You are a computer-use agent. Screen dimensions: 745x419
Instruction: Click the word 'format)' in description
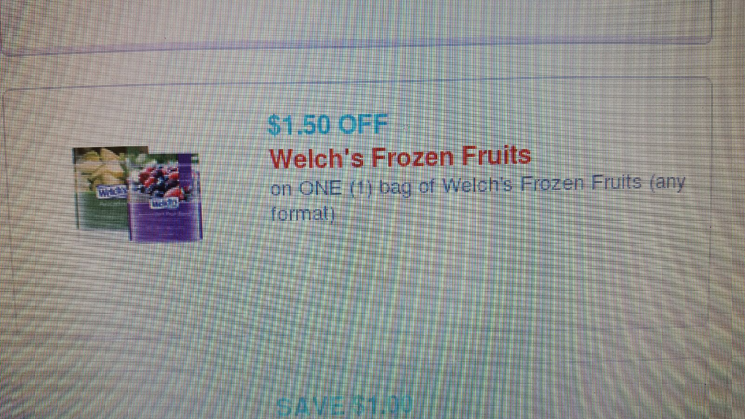303,214
